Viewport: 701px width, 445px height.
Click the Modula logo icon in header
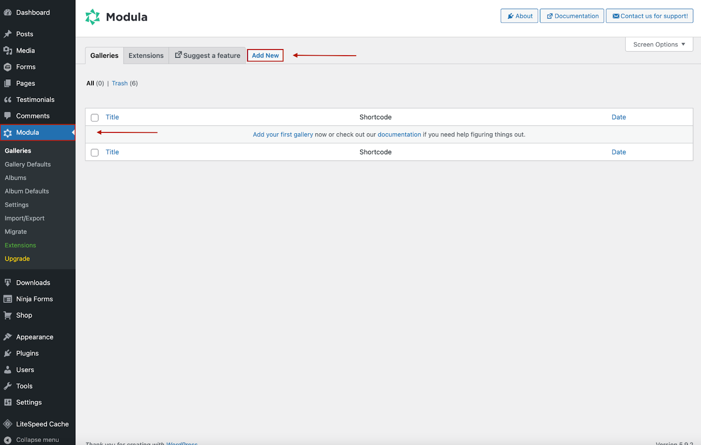click(92, 17)
